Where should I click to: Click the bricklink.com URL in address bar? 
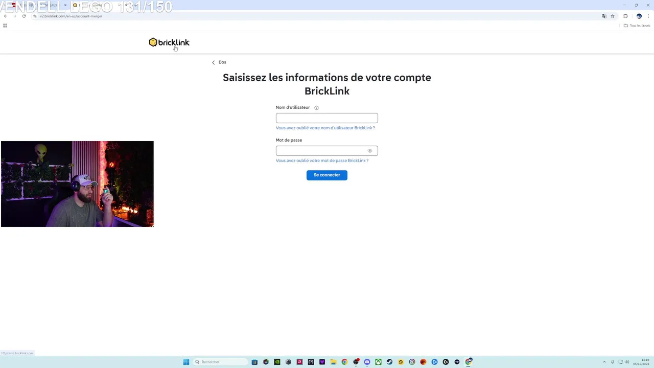(71, 16)
